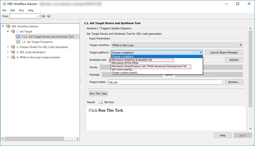Select task 1.1 Set Target Device and Synthesis Tool
Viewport: 255px width, 146px height.
[x=47, y=37]
